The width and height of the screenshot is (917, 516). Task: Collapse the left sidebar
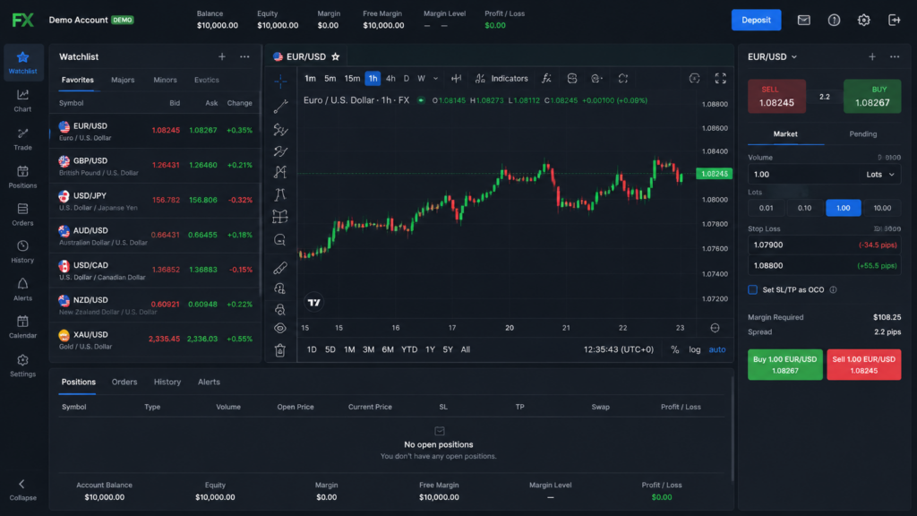click(x=22, y=490)
